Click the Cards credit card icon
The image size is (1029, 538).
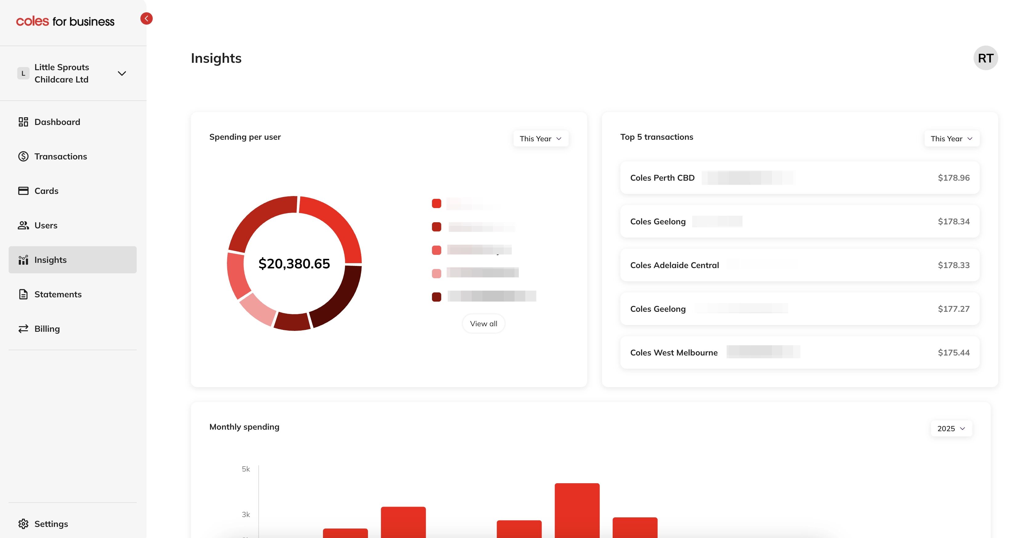pos(23,191)
